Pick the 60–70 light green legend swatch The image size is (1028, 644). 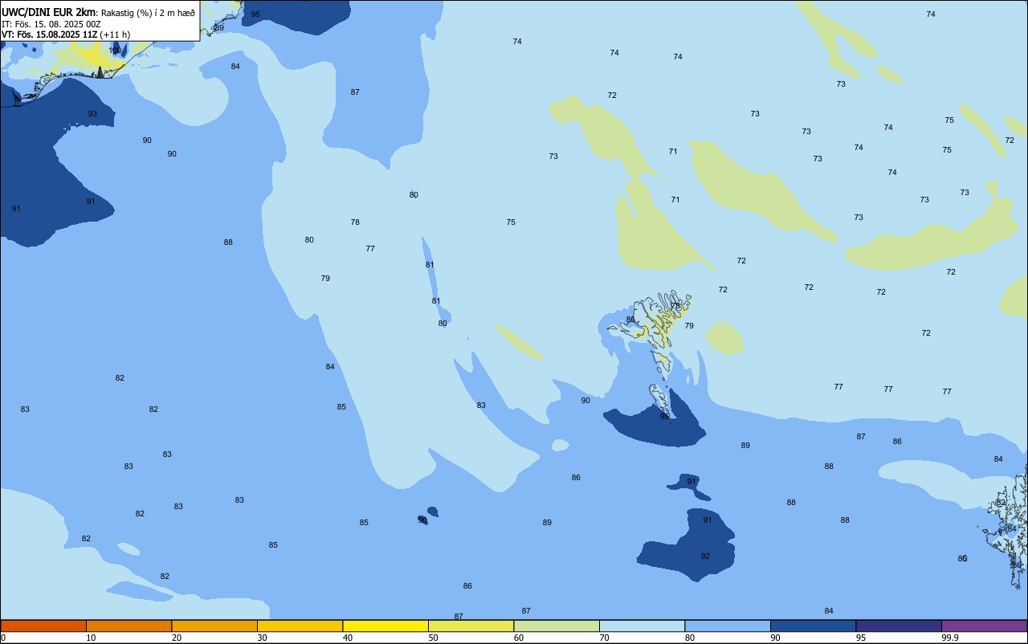coord(557,626)
